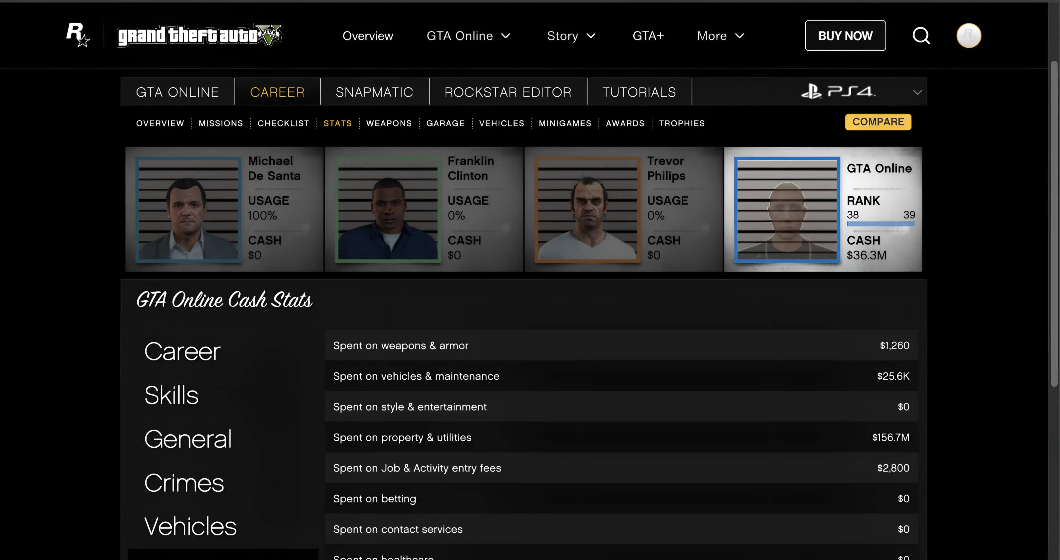
Task: Open the MISSIONS sub-tab
Action: (x=221, y=123)
